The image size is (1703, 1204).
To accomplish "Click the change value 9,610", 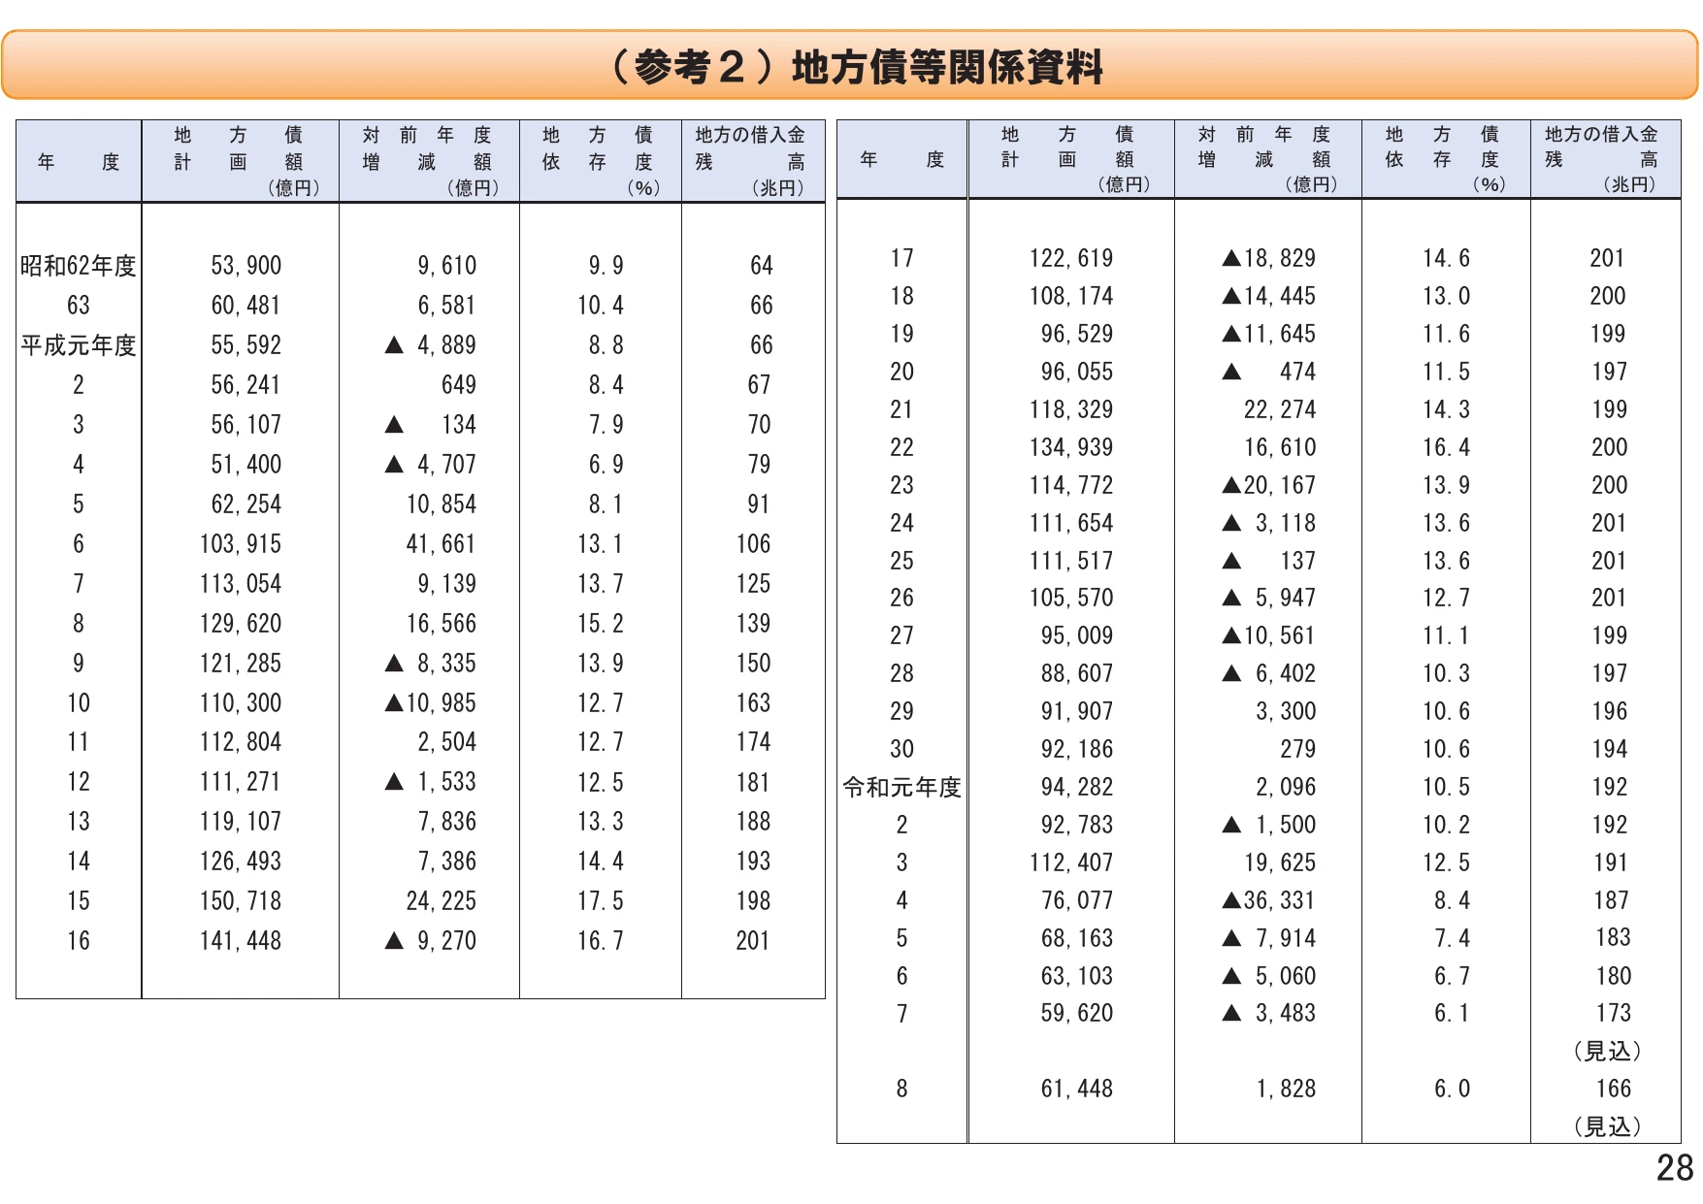I will click(447, 266).
